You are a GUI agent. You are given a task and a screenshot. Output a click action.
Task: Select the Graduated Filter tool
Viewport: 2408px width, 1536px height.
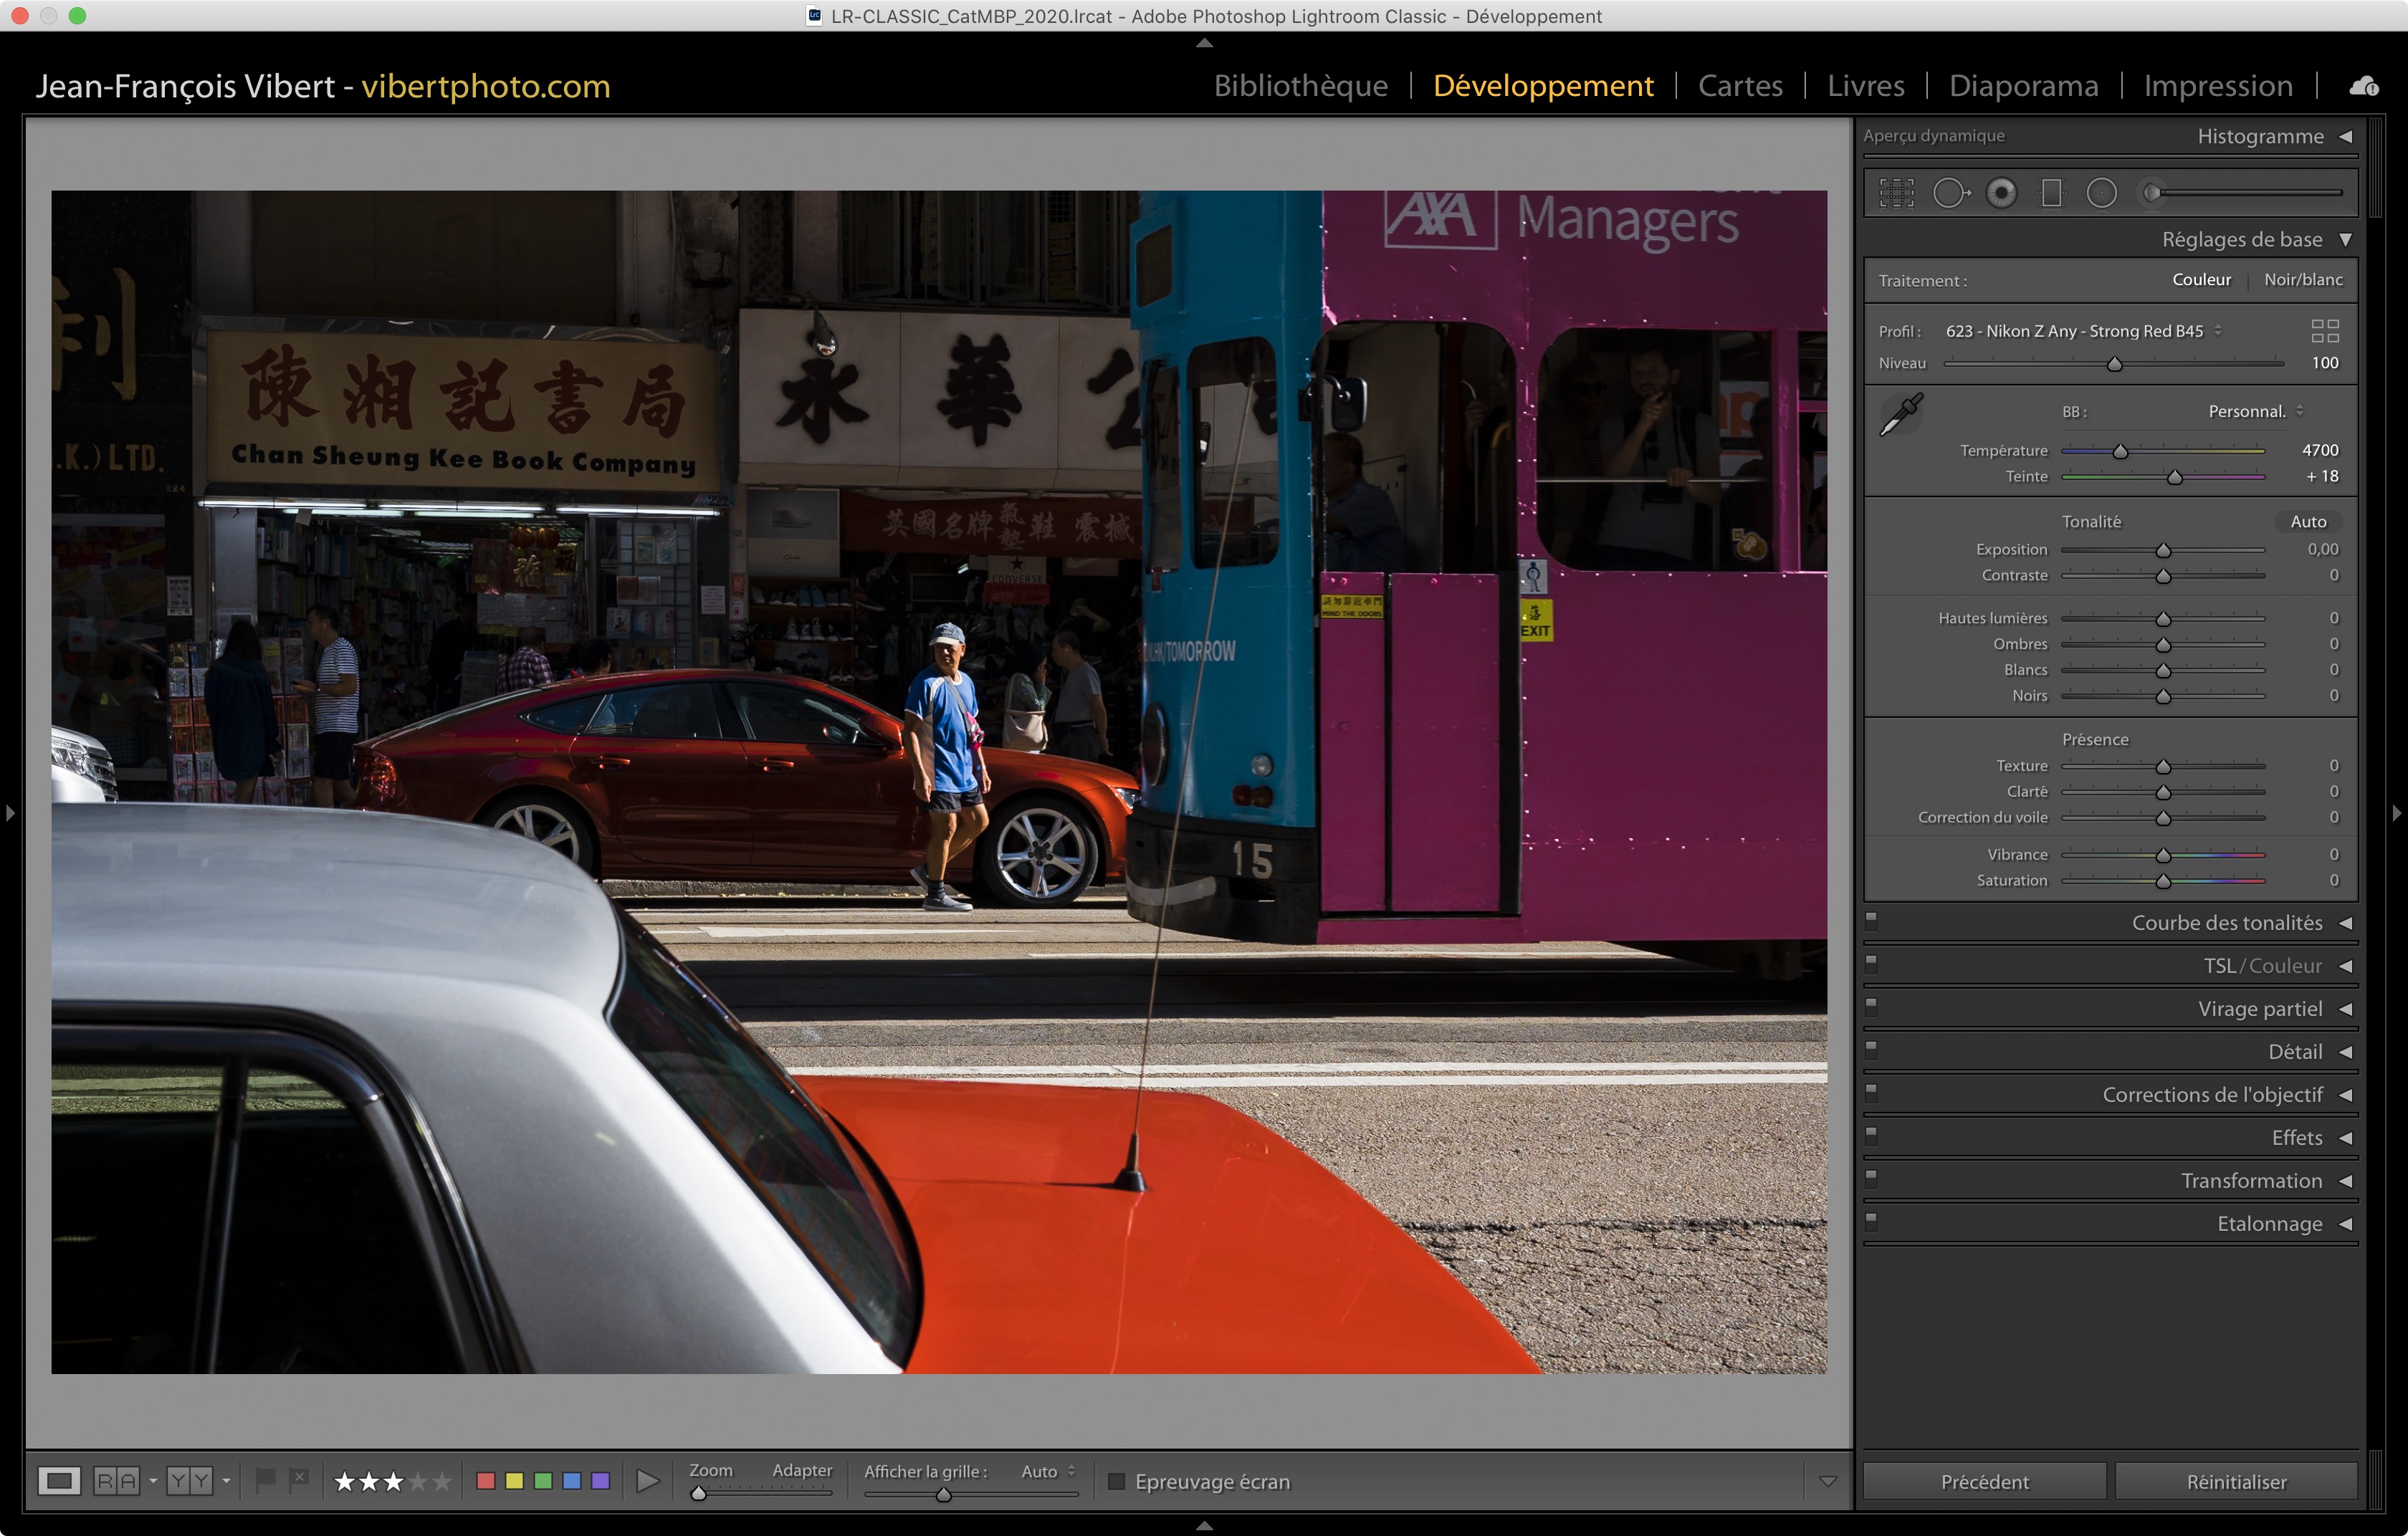[2051, 193]
